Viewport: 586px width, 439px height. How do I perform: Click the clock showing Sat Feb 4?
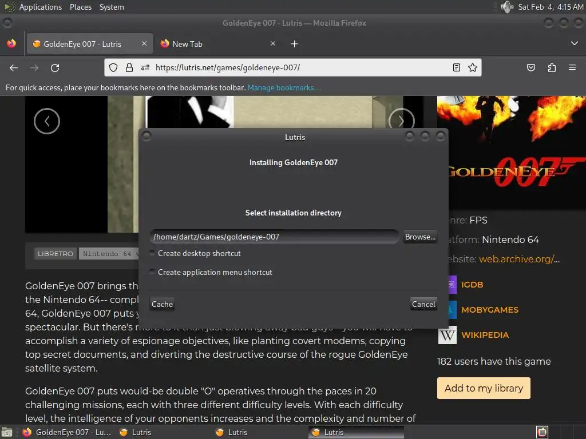[551, 7]
